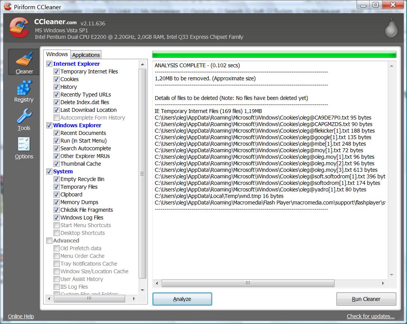Click the CCleaner title bar icon
The image size is (407, 324).
coord(8,6)
